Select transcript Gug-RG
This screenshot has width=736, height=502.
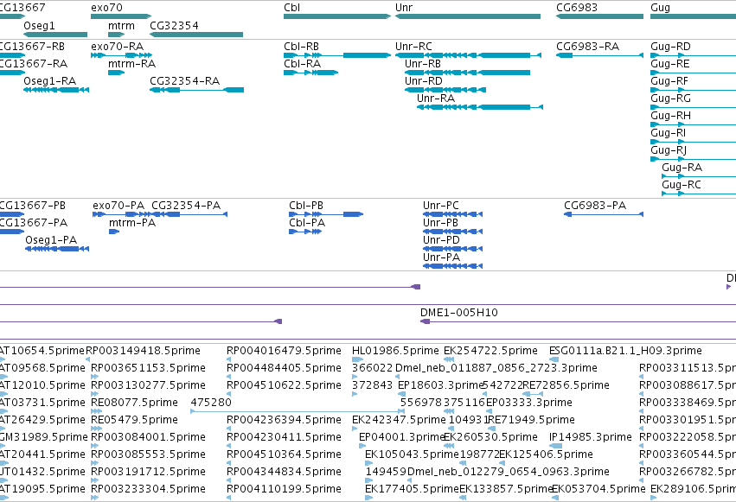[694, 107]
